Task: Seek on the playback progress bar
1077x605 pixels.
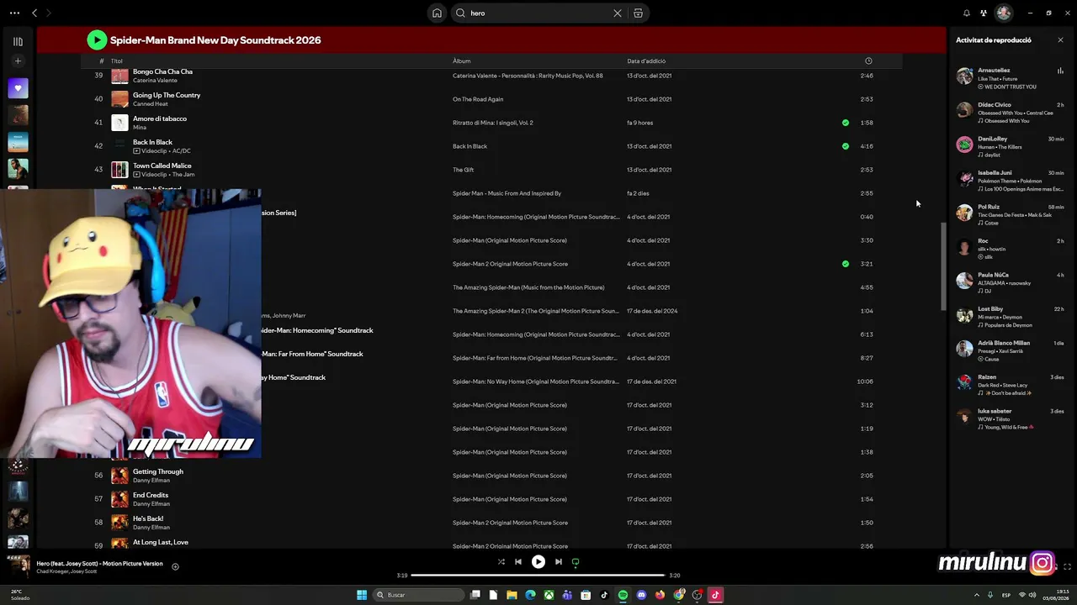Action: coord(538,576)
